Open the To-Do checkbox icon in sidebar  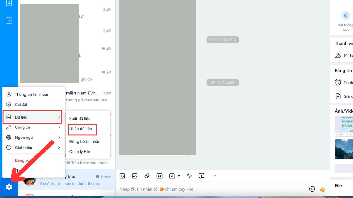(x=9, y=21)
